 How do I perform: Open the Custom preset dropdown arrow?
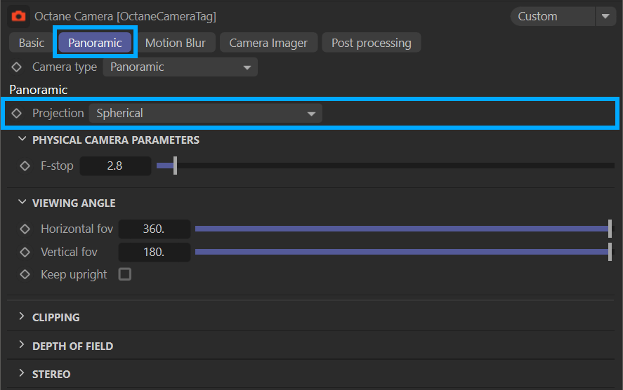pos(605,16)
